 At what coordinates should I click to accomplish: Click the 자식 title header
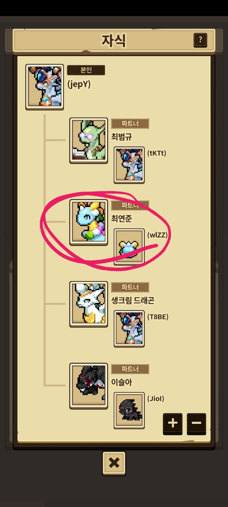tap(114, 41)
